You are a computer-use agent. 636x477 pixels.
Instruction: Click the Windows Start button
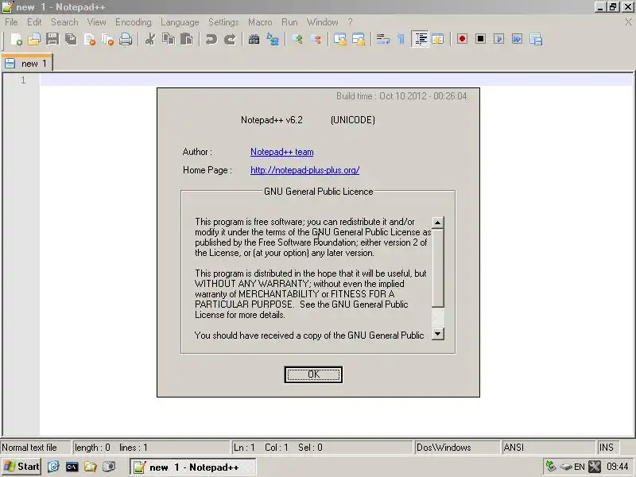point(21,467)
